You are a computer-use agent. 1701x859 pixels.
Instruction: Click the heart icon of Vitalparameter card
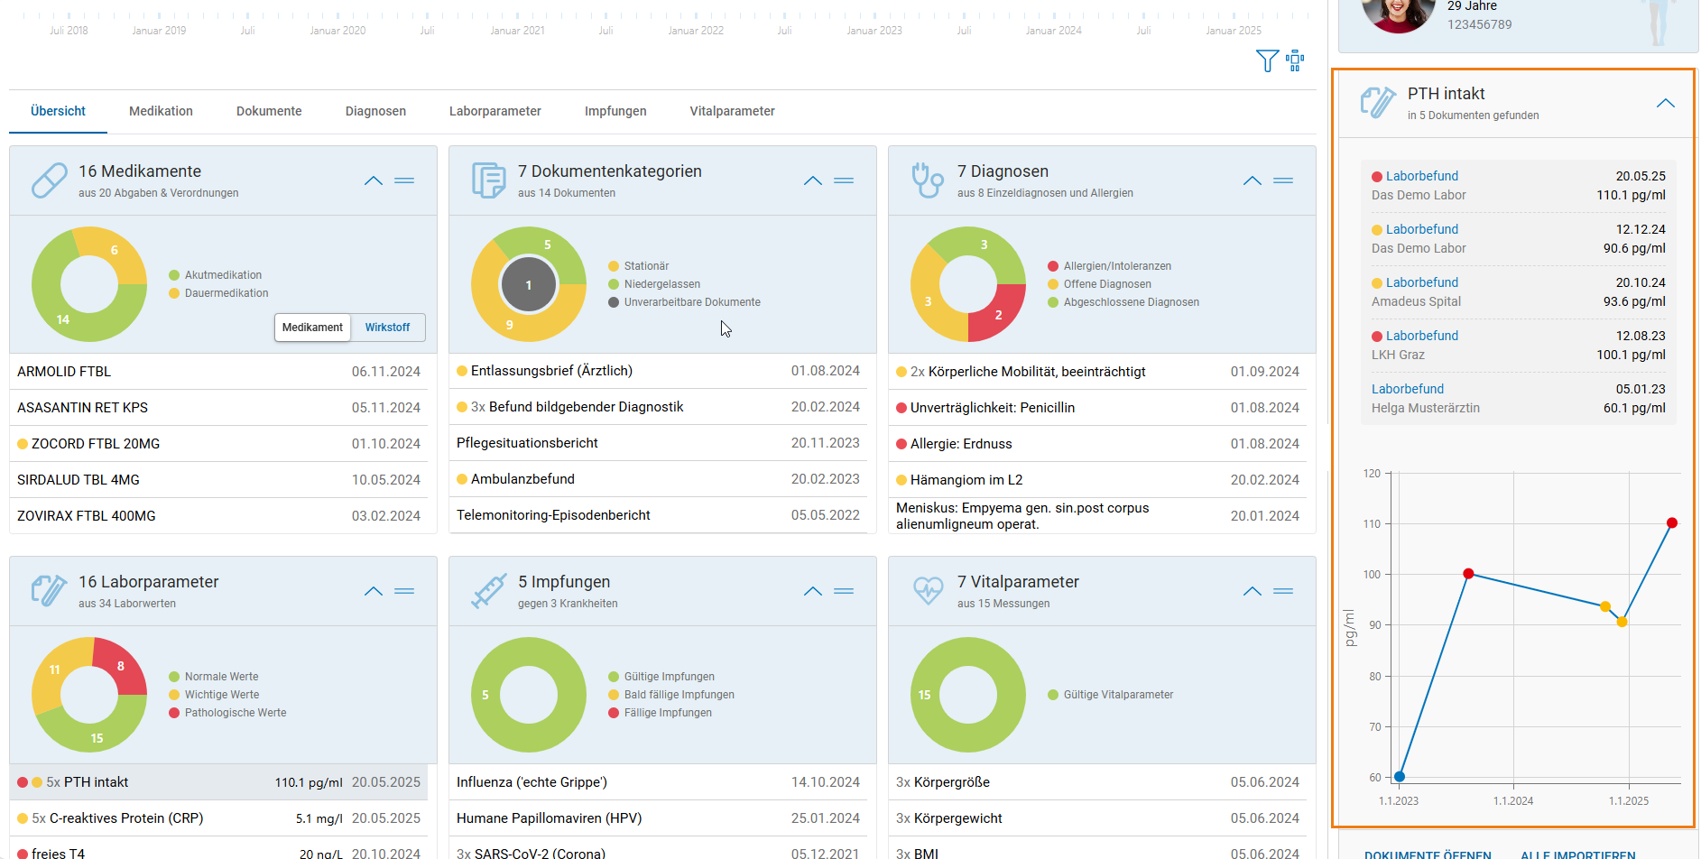coord(928,591)
